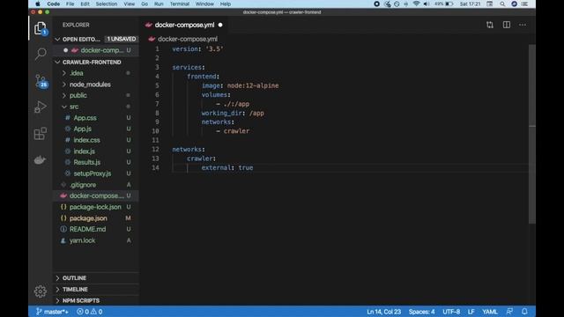Select docker-compose file in Open Editors list
The width and height of the screenshot is (564, 317).
click(x=96, y=50)
